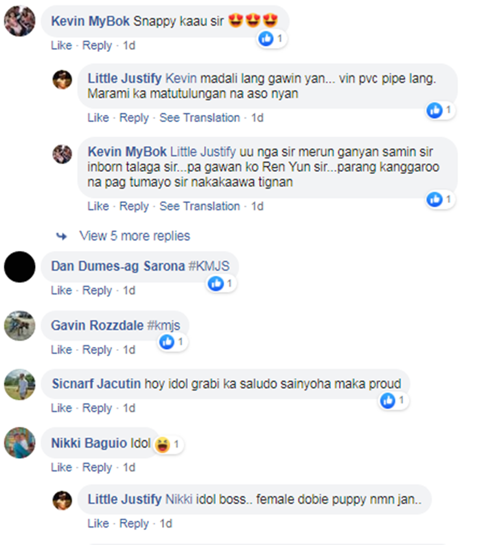
Task: Open Dan Dumes-ag Sarona's black profile picture
Action: coord(20,267)
